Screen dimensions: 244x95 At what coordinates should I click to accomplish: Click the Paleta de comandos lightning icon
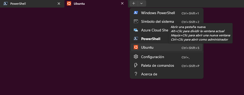click(x=136, y=65)
